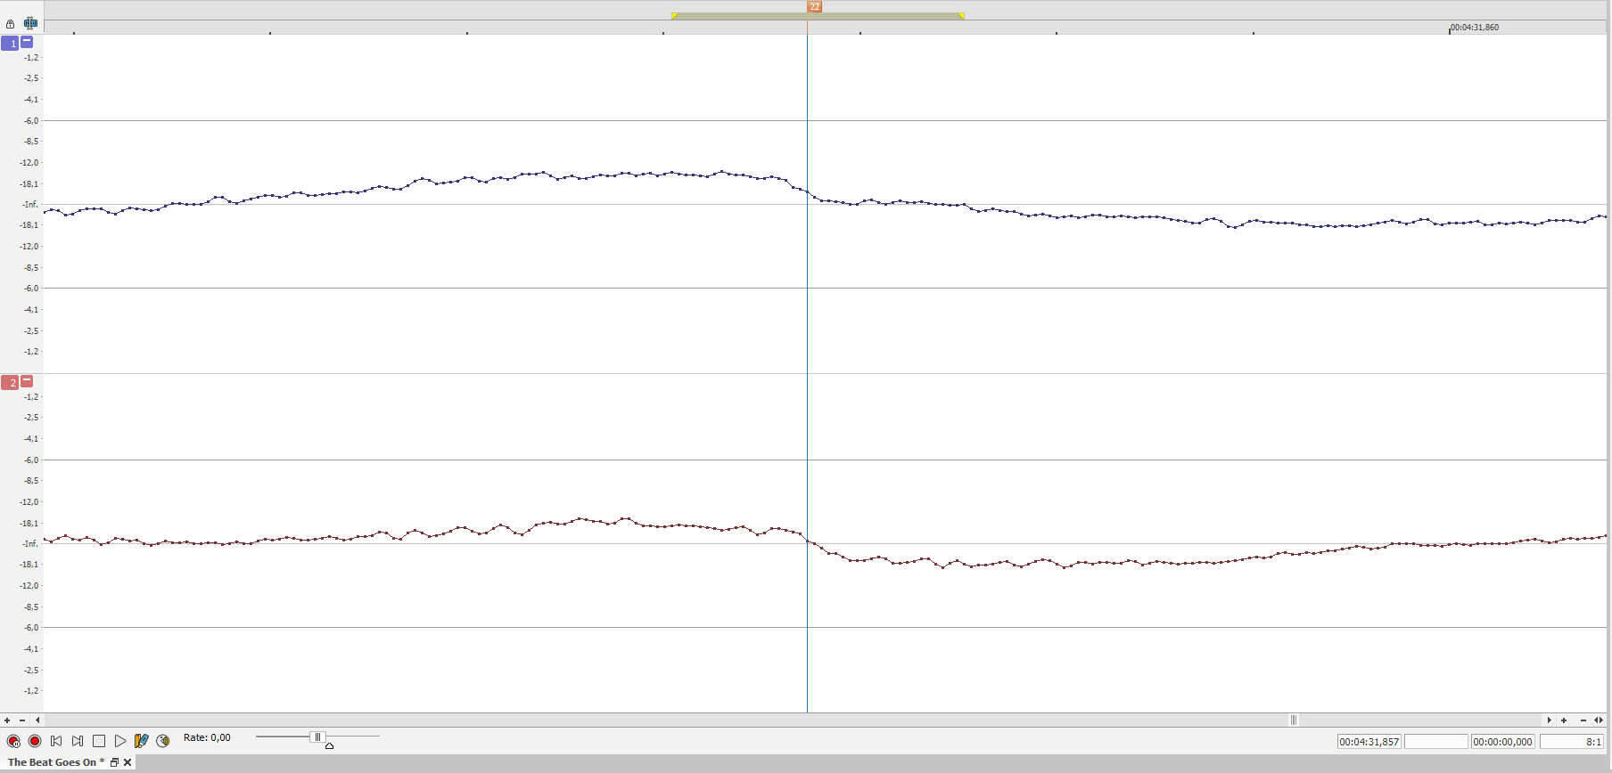Restore The Beat Goes On window
Viewport: 1612px width, 773px height.
pyautogui.click(x=114, y=762)
